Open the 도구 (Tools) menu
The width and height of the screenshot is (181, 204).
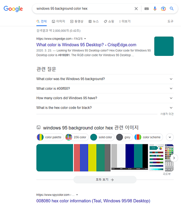point(170,21)
